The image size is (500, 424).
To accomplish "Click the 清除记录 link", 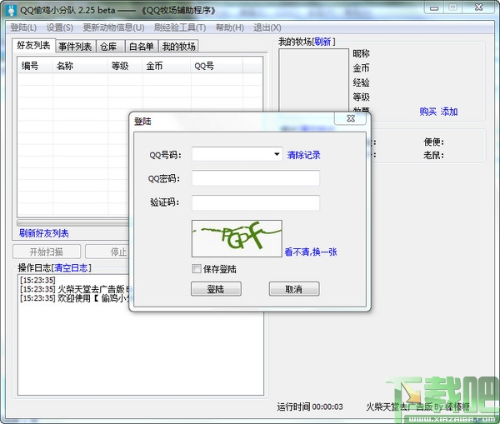I will click(x=303, y=155).
